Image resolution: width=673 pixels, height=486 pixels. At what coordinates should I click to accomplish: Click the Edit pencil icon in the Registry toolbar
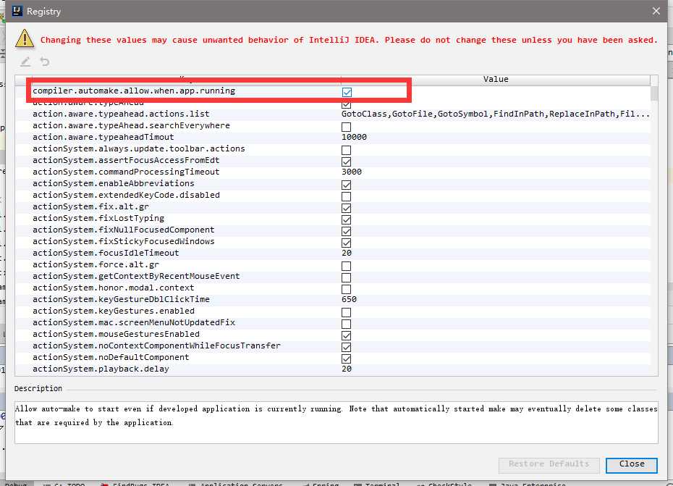25,62
